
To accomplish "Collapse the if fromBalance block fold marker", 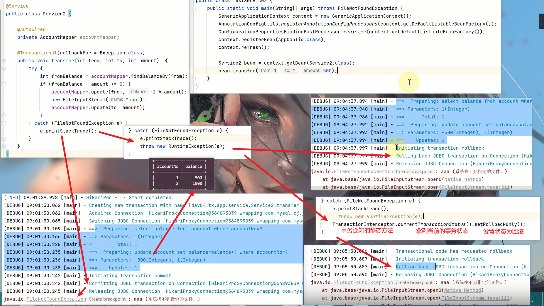I will pos(4,84).
